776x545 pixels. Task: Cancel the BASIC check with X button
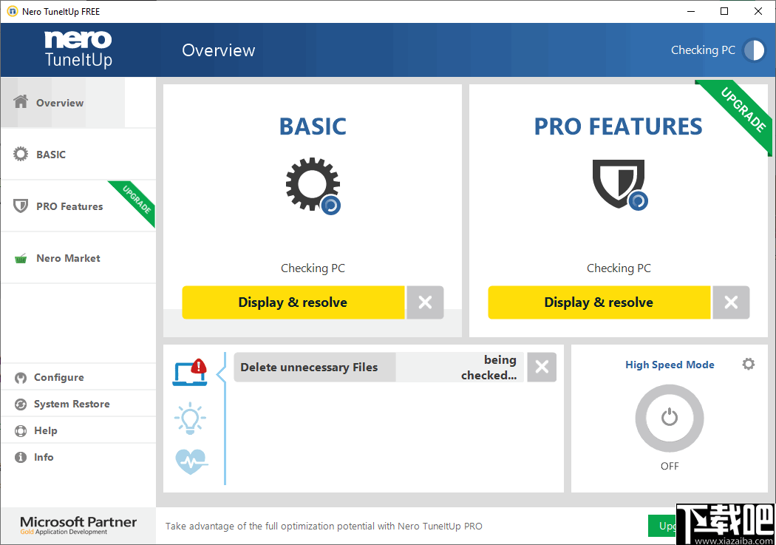(x=425, y=302)
